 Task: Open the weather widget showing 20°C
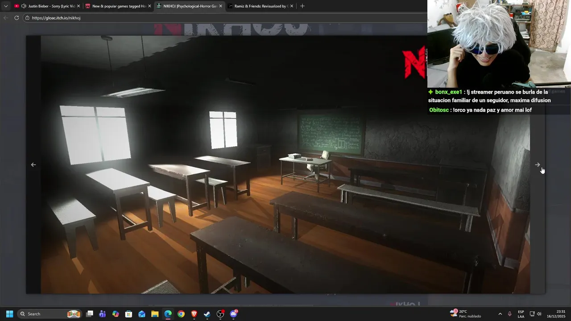coord(465,314)
